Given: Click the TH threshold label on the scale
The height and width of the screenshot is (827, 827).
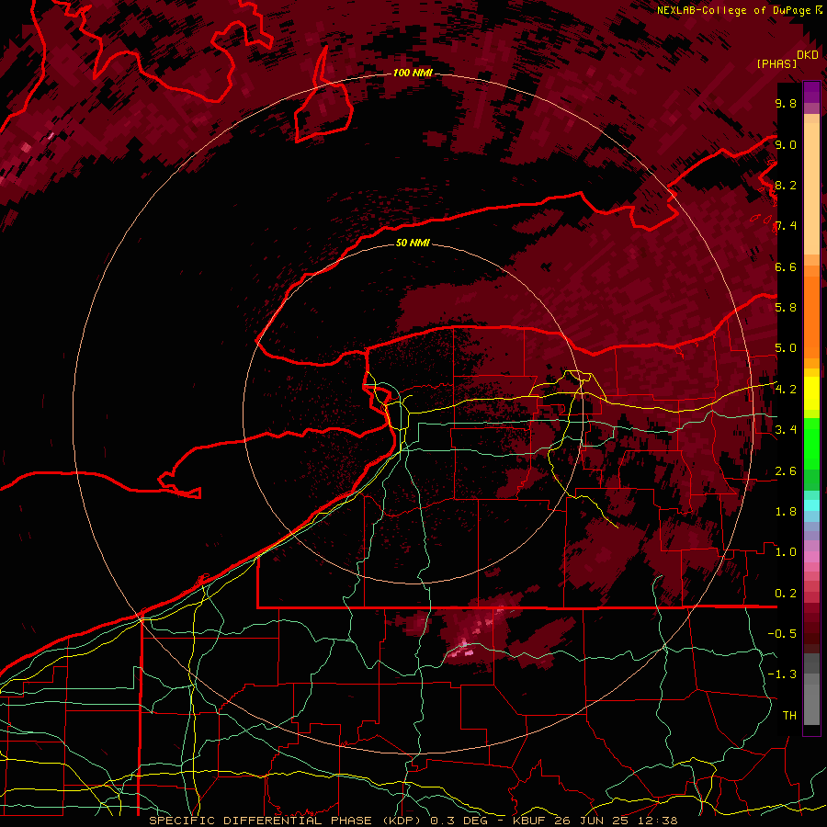Looking at the screenshot, I should pyautogui.click(x=789, y=716).
